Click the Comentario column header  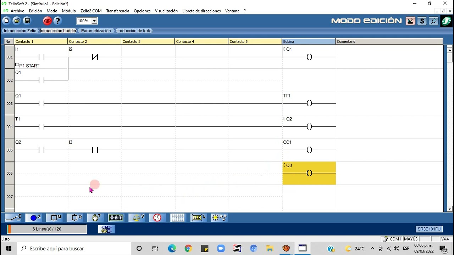(389, 41)
